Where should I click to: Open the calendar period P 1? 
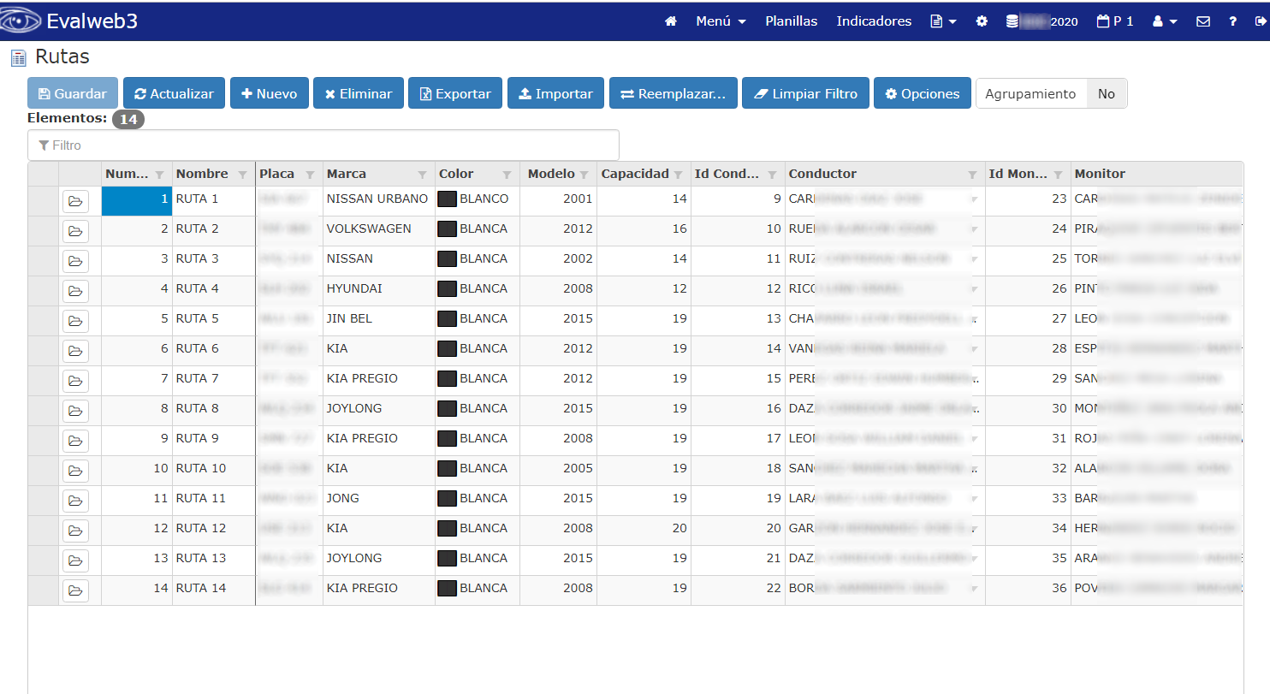point(1115,21)
